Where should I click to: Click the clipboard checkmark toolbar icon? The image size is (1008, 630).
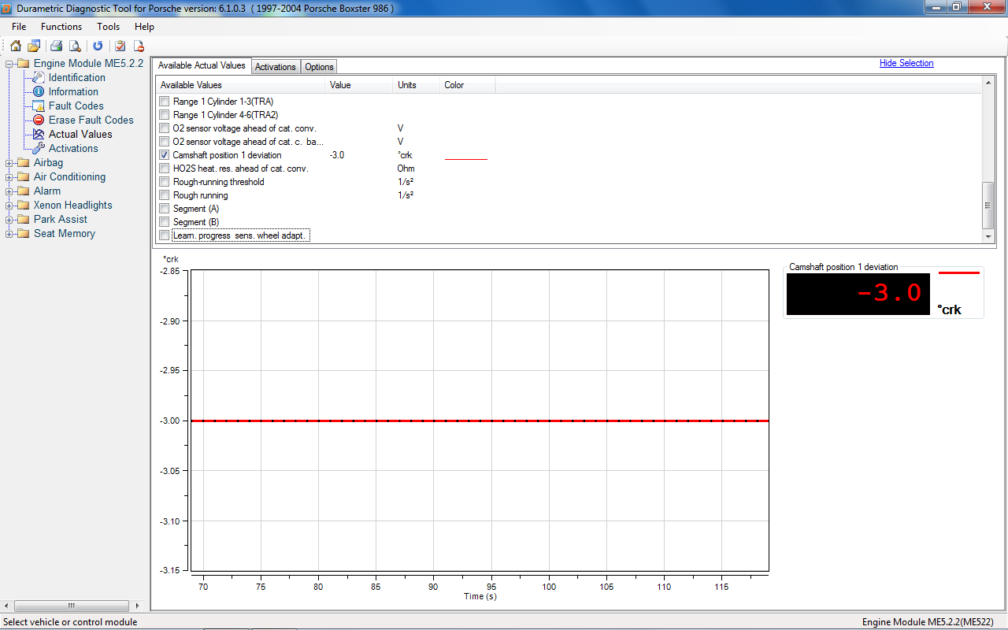tap(120, 46)
